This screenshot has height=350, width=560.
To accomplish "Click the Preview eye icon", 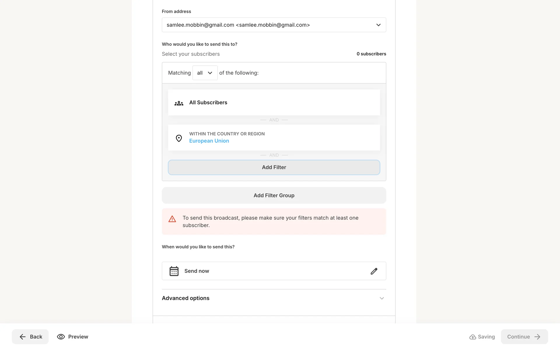I will click(61, 337).
